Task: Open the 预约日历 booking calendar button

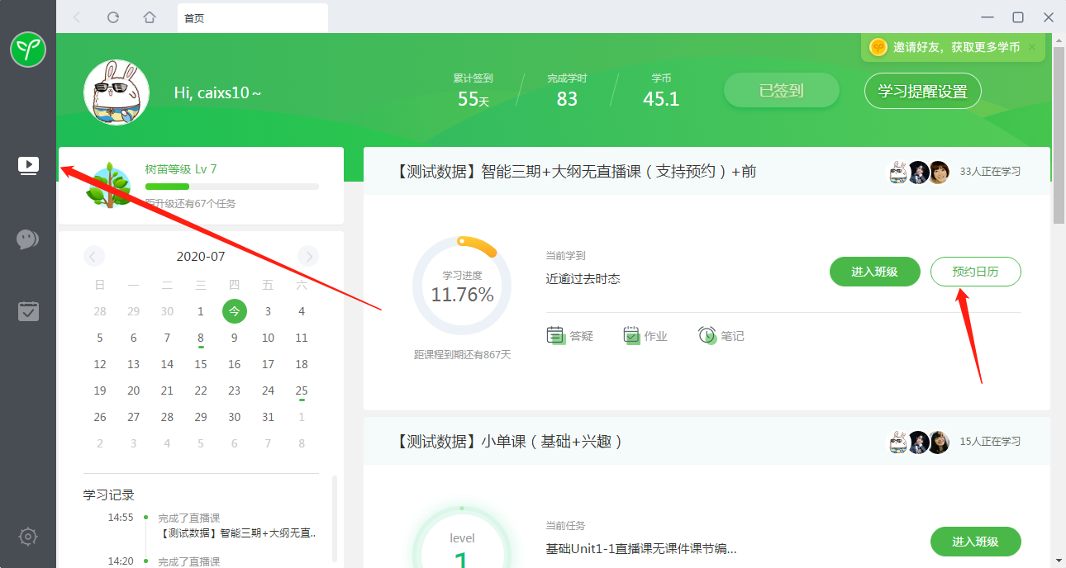Action: [x=975, y=272]
